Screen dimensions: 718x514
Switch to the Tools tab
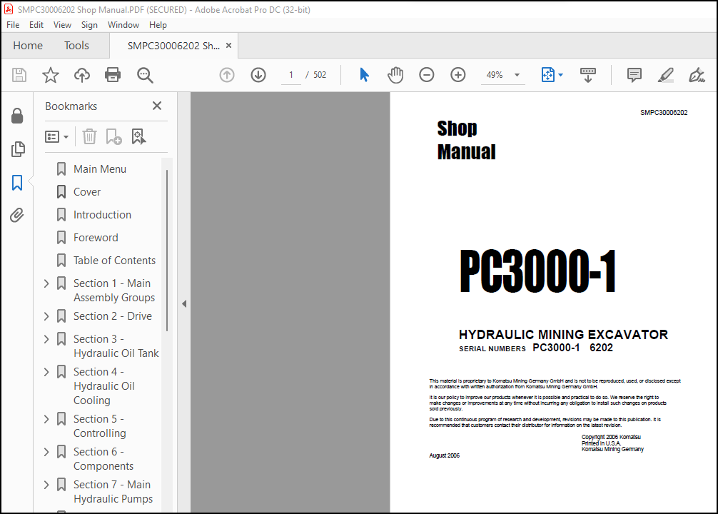pyautogui.click(x=76, y=46)
